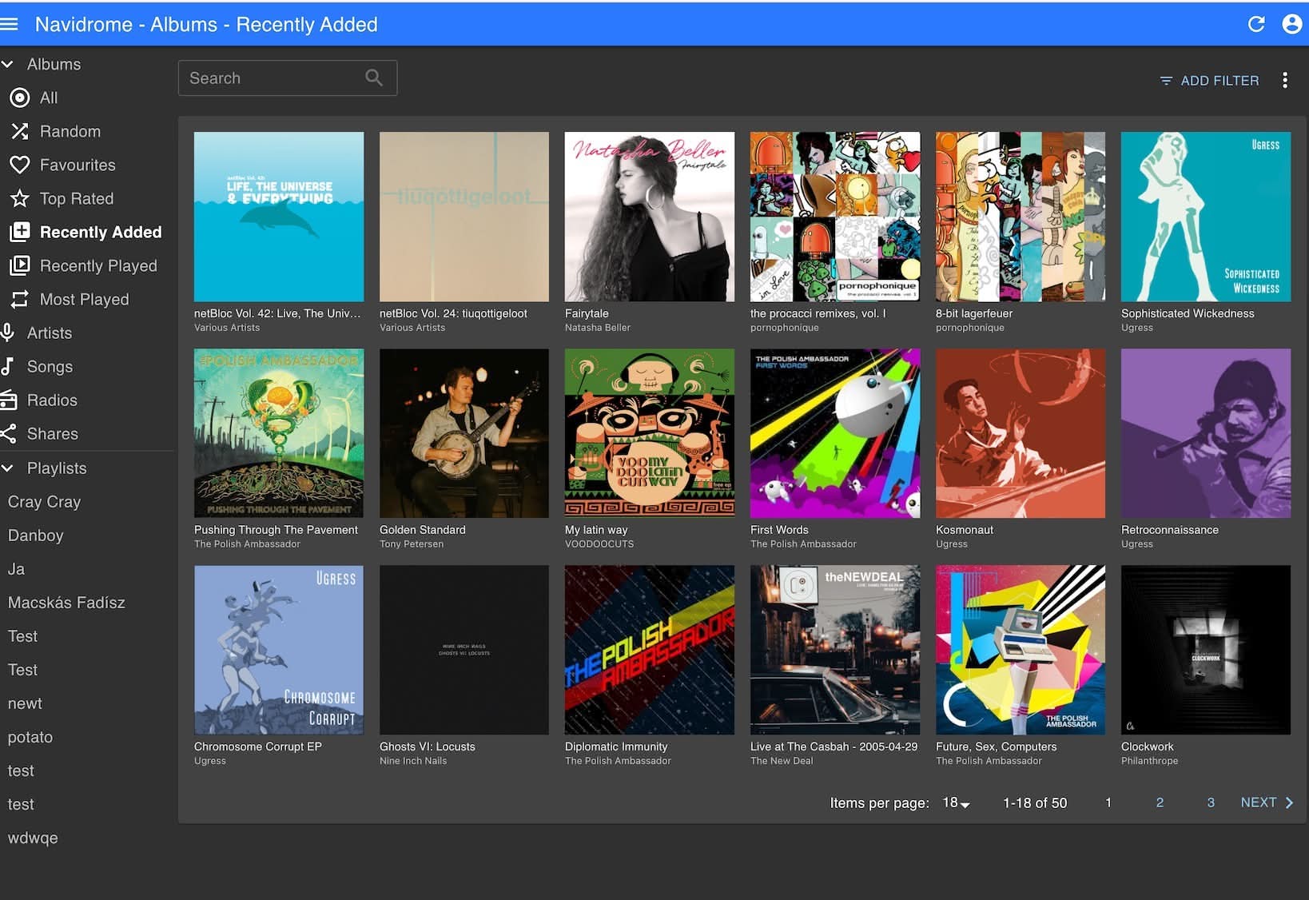Click the Top Rated star icon

point(19,198)
